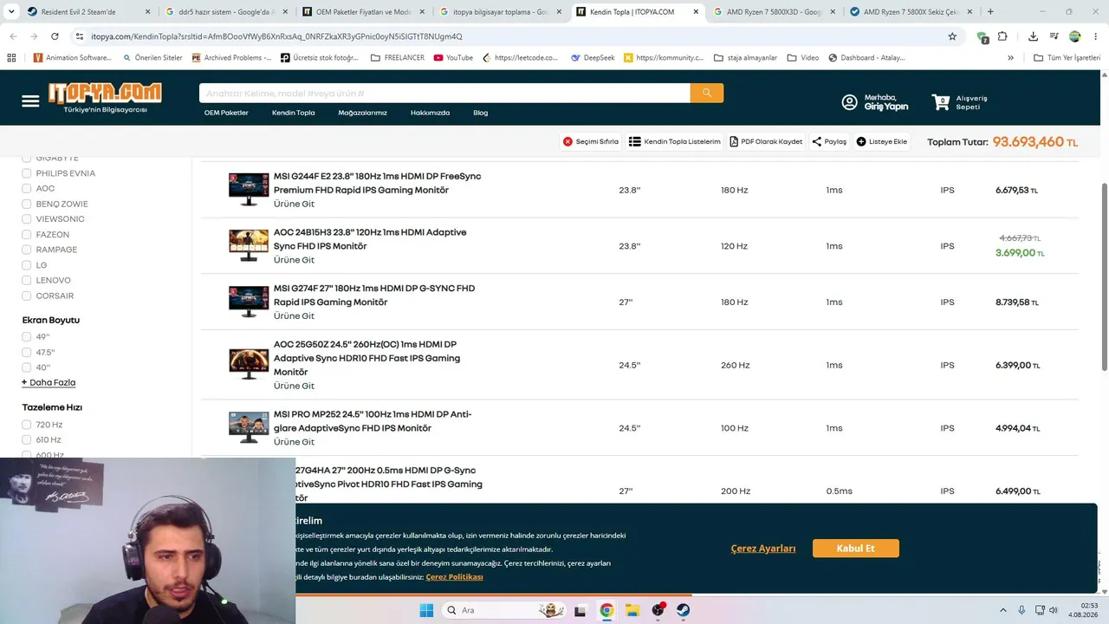The width and height of the screenshot is (1109, 624).
Task: Reload the page
Action: pos(55,36)
